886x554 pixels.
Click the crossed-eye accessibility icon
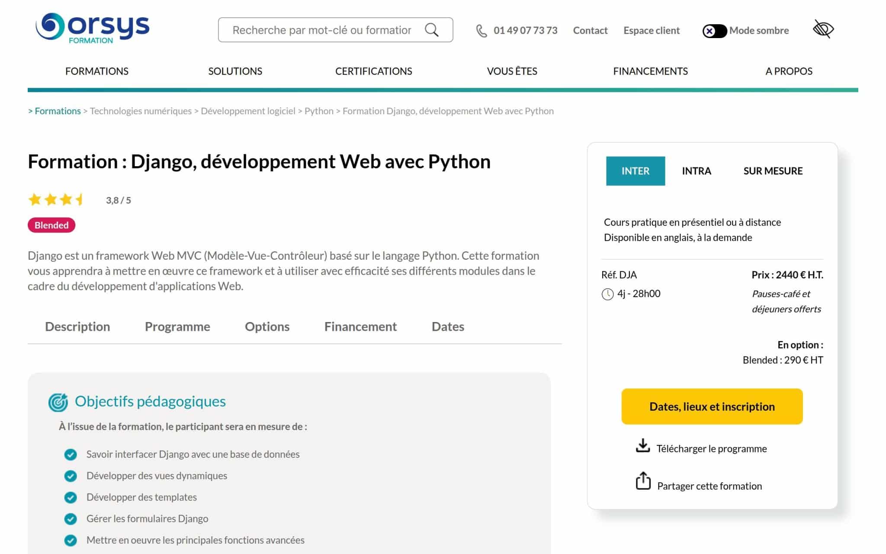pyautogui.click(x=823, y=29)
